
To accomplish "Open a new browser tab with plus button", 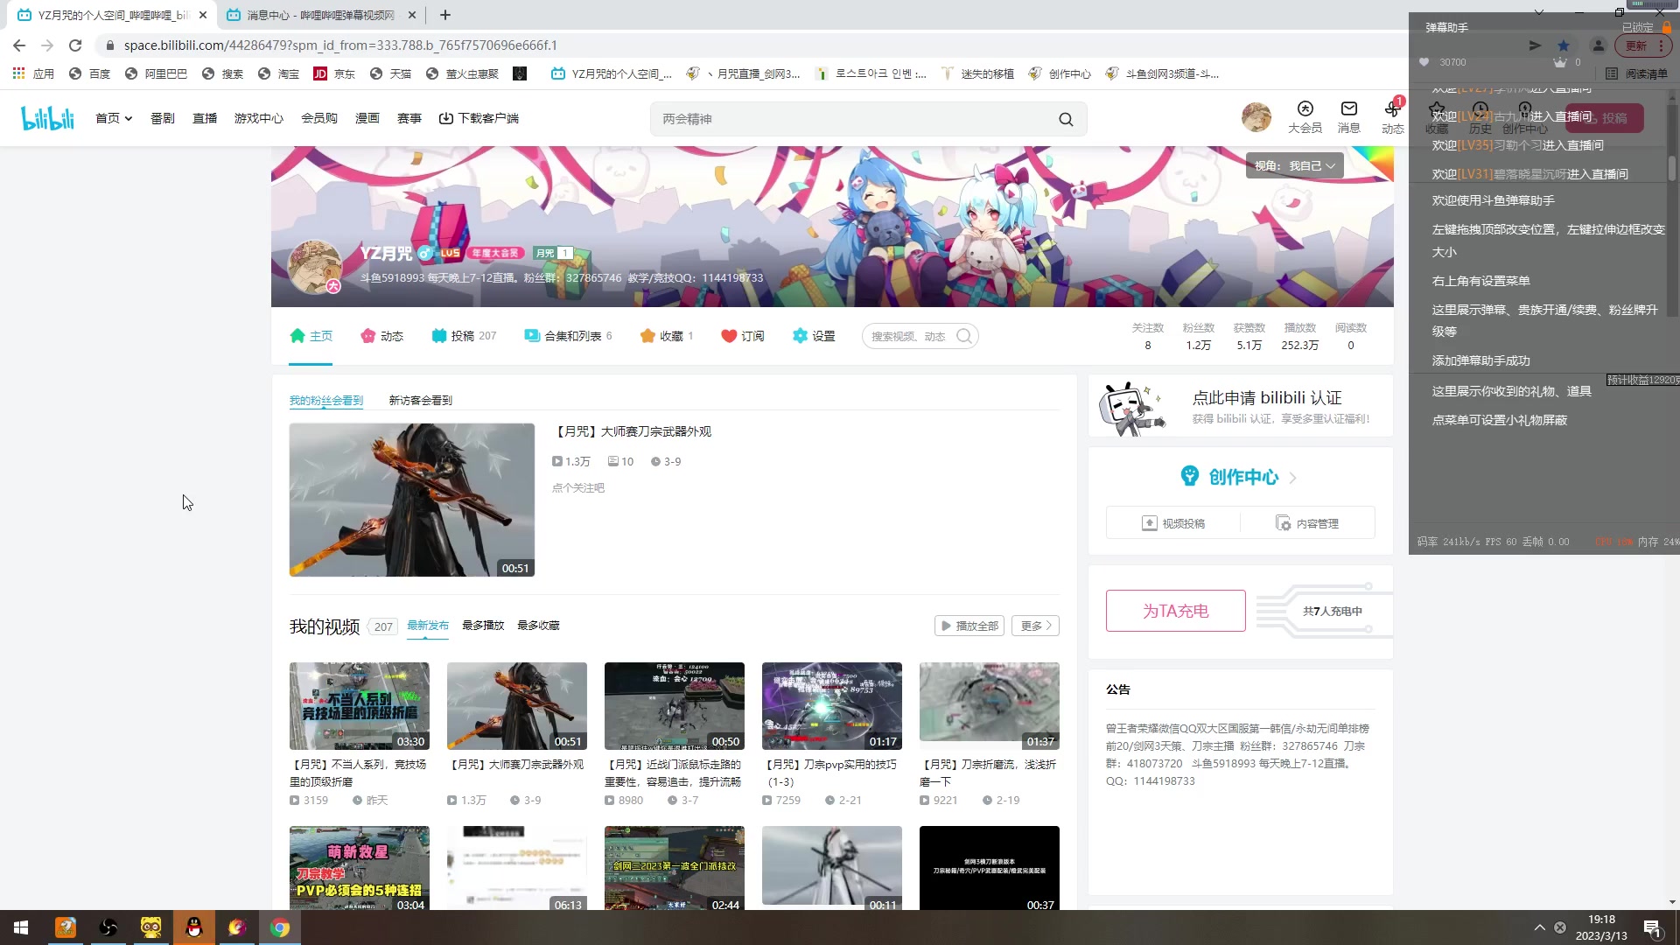I will click(445, 15).
